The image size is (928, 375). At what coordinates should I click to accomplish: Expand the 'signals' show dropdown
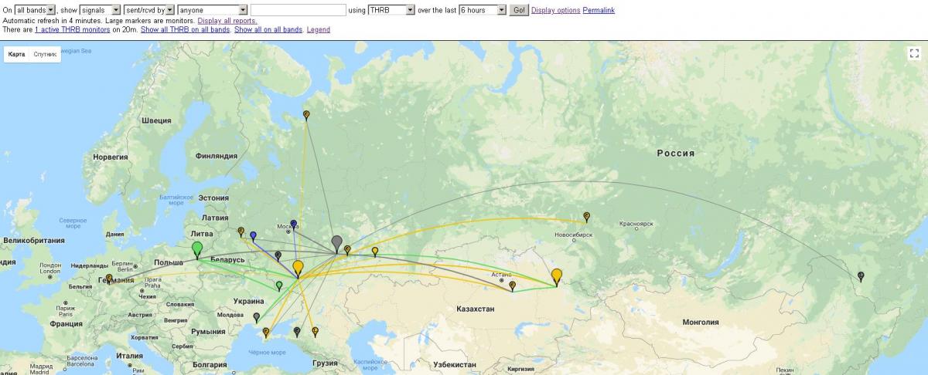[x=100, y=10]
